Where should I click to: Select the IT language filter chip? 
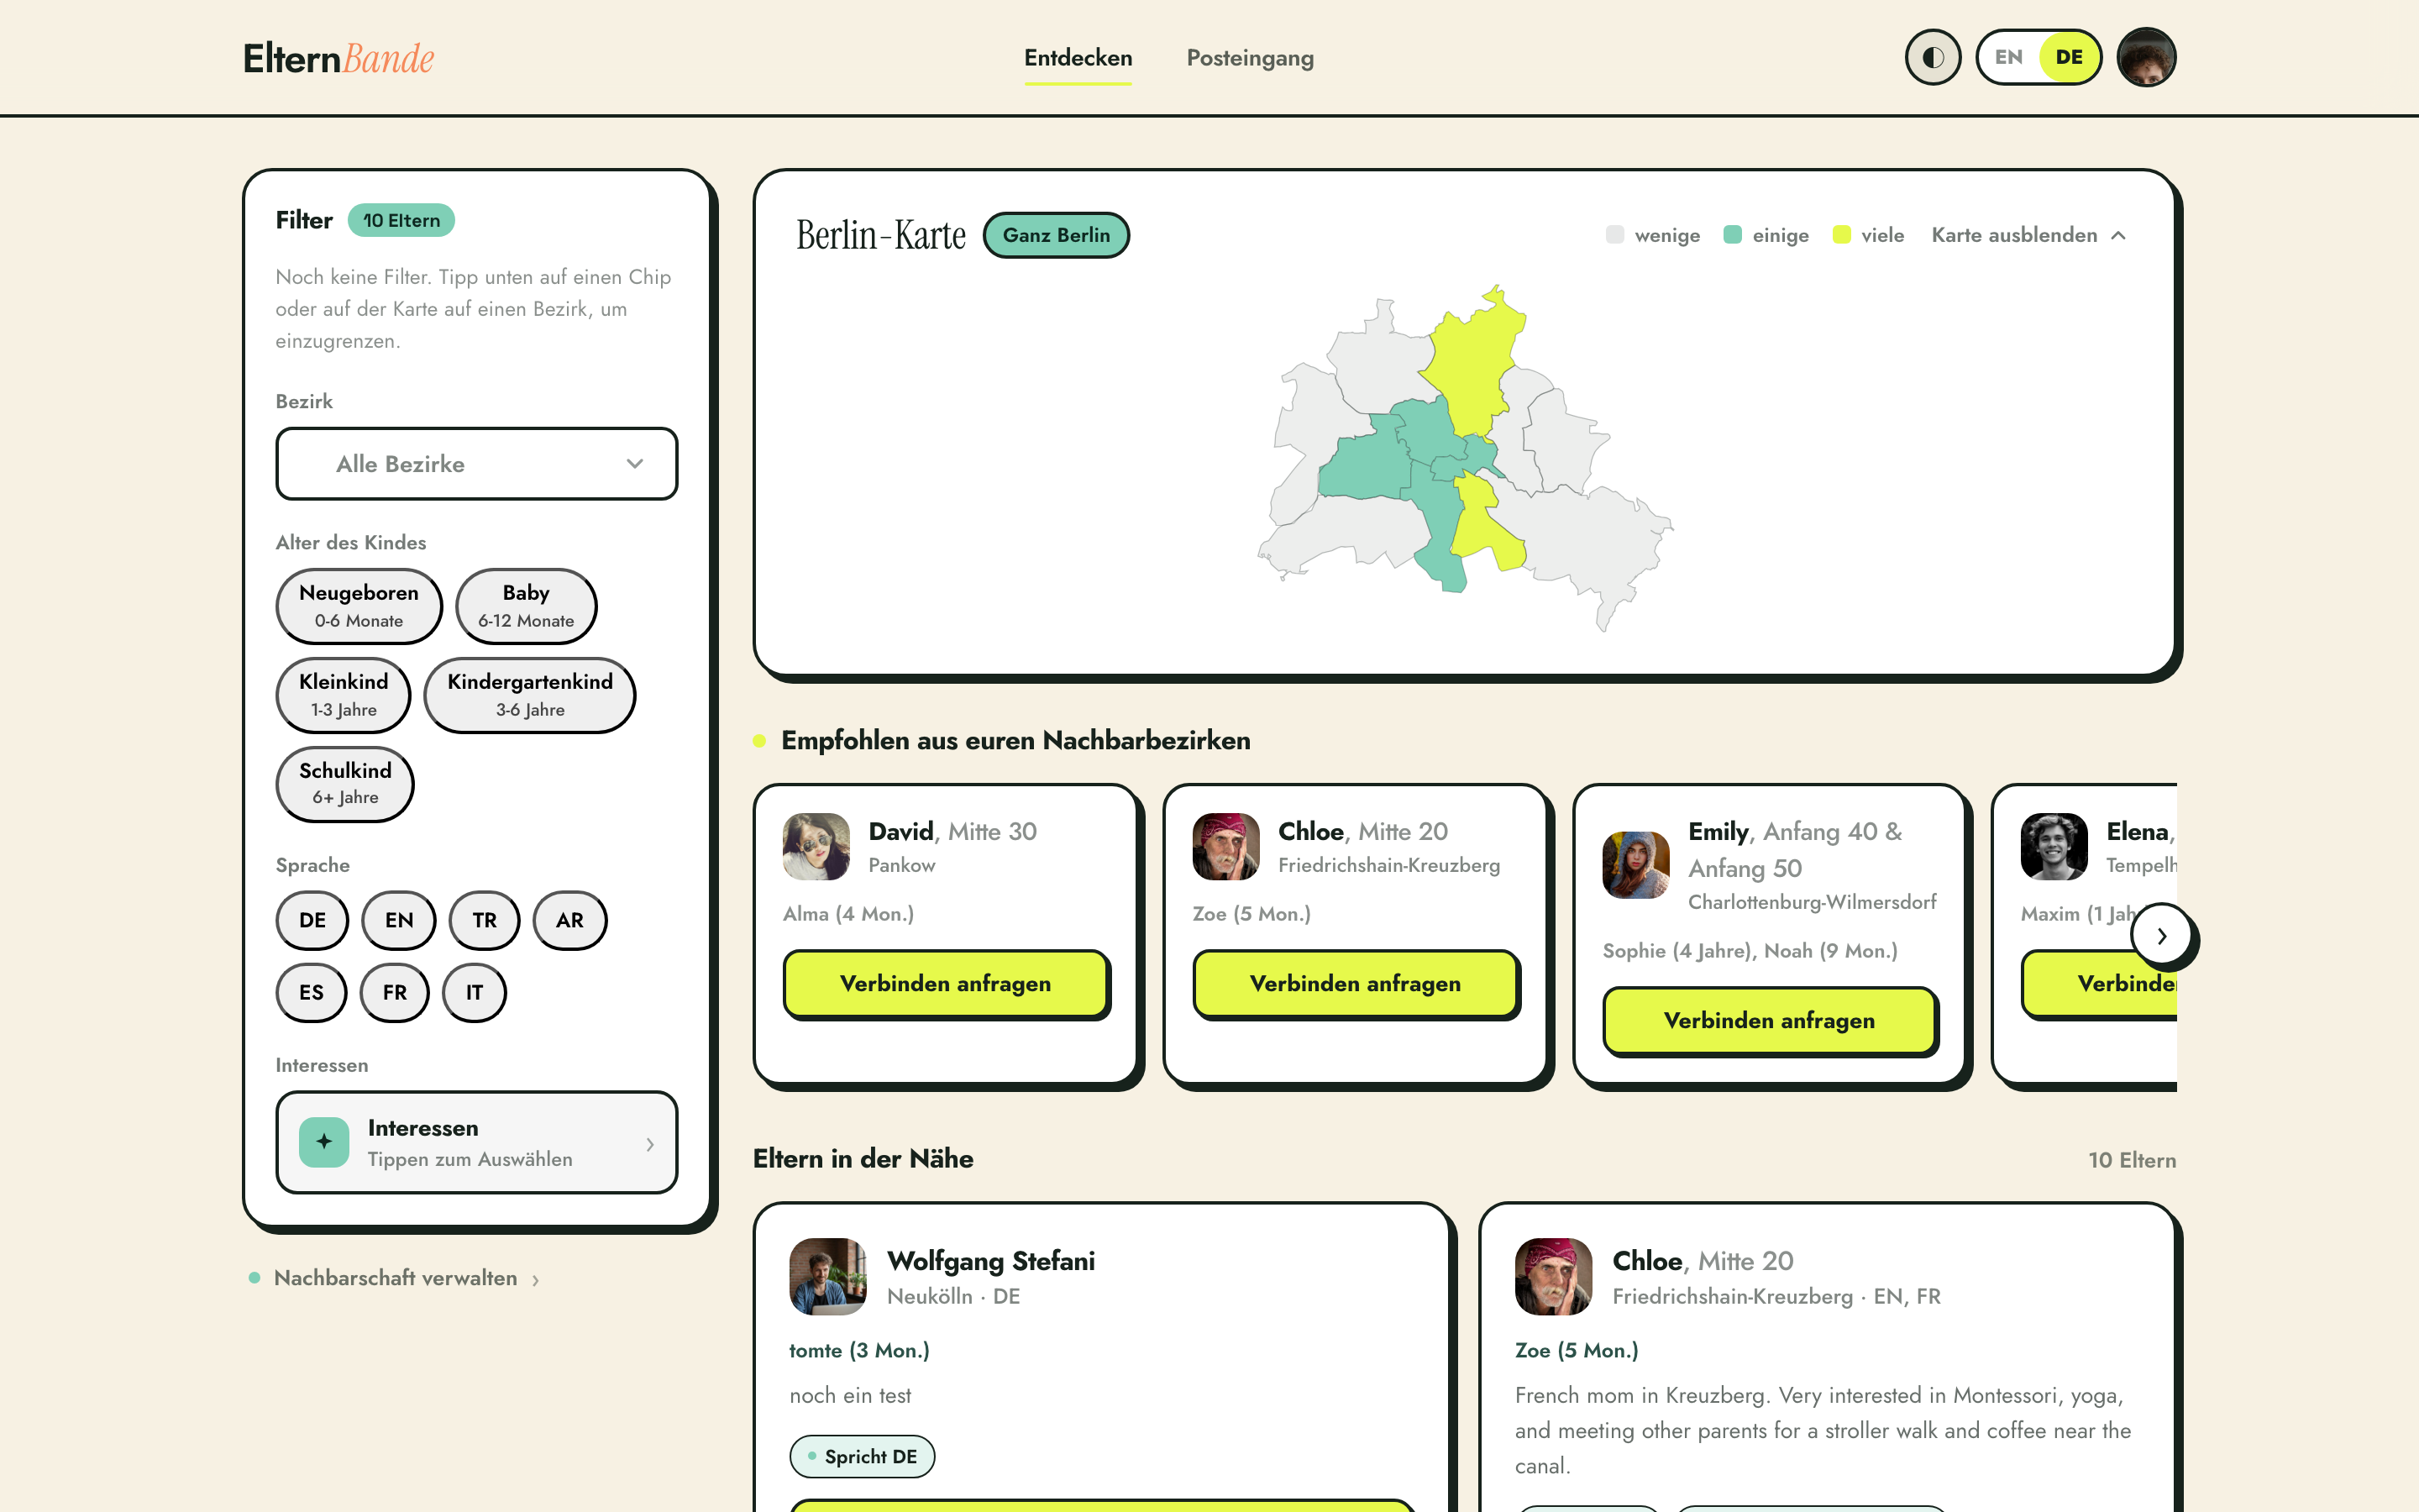click(474, 992)
